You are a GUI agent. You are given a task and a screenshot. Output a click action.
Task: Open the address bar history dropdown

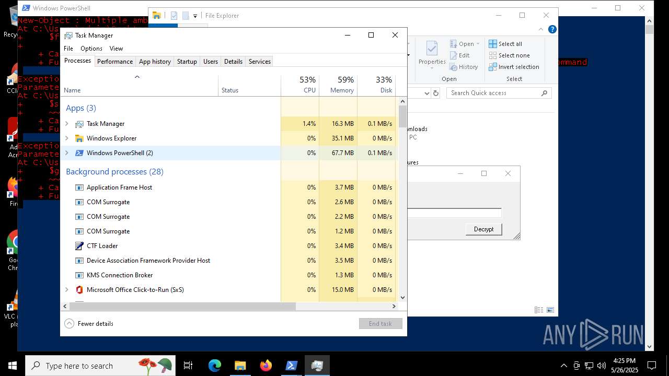tap(427, 93)
